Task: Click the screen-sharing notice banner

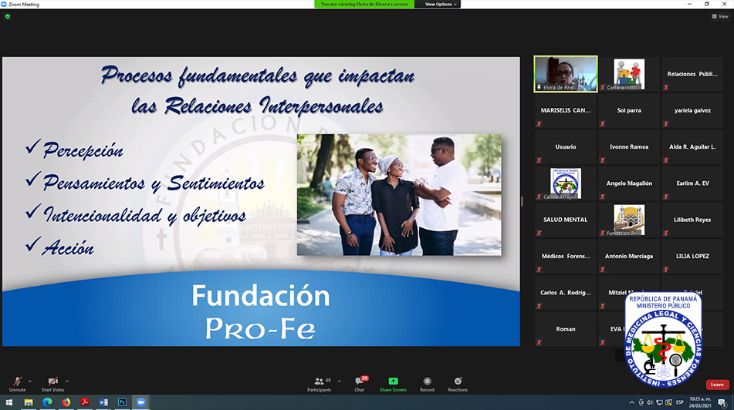Action: (x=364, y=4)
